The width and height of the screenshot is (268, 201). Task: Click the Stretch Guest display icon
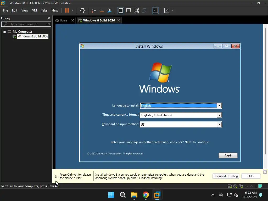click(167, 10)
